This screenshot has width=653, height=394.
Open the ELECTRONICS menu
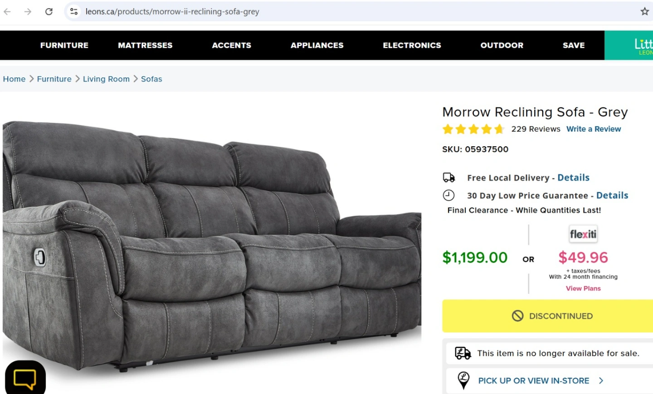412,45
